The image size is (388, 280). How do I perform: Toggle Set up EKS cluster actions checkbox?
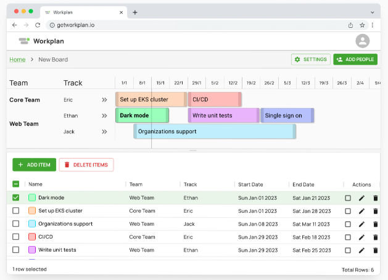point(348,211)
